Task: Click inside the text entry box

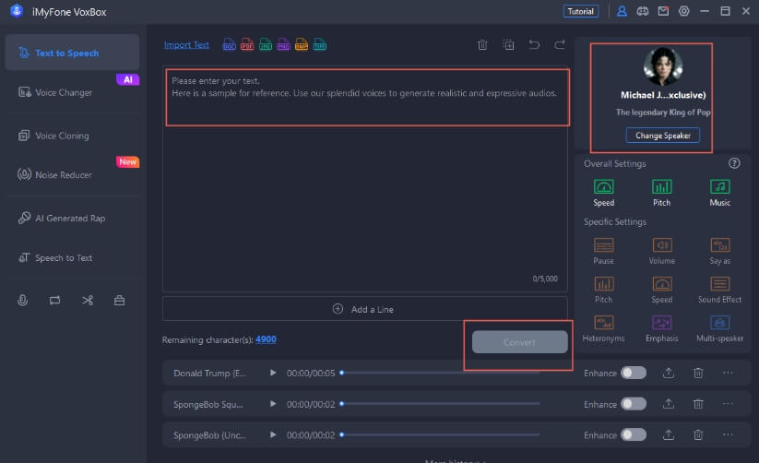Action: tap(365, 179)
